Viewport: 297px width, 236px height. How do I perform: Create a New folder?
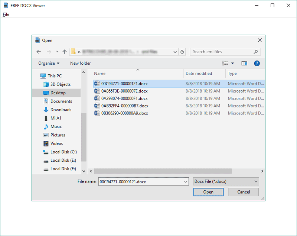(80, 63)
